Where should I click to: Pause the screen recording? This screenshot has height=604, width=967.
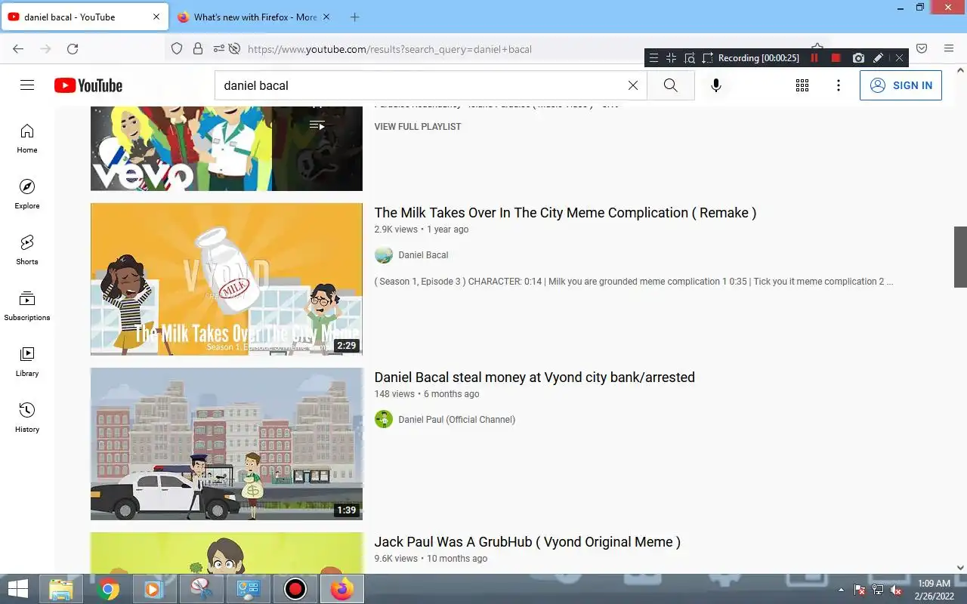click(814, 57)
